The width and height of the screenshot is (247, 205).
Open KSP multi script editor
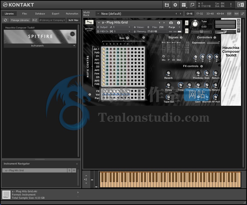click(x=229, y=14)
